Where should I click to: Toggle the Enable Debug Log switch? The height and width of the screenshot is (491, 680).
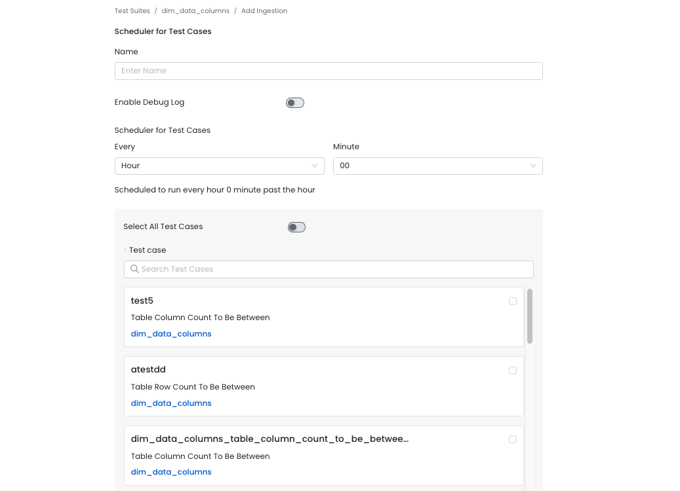click(x=295, y=103)
